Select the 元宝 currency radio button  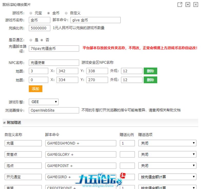(31, 13)
